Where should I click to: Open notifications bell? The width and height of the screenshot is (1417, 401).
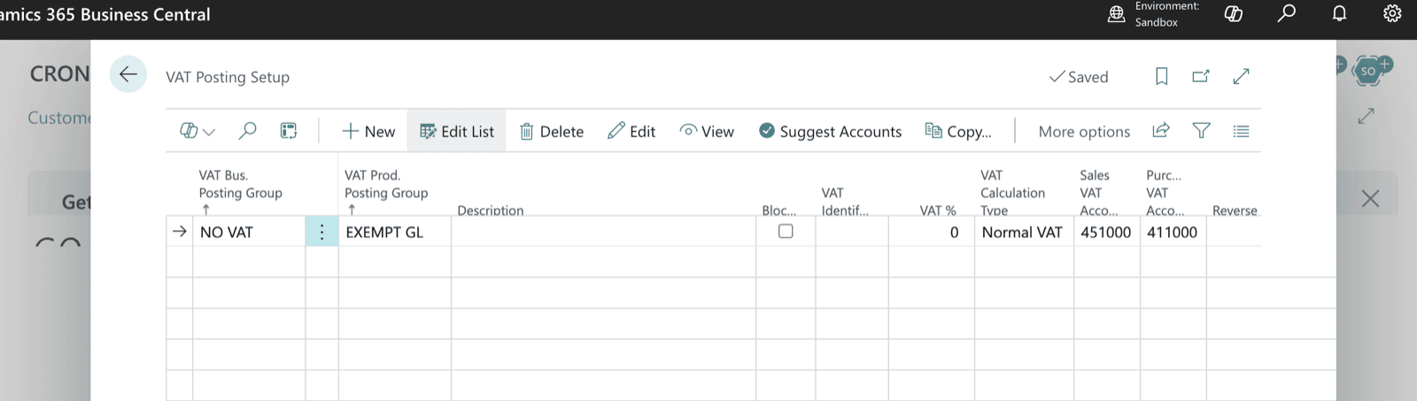[1340, 13]
